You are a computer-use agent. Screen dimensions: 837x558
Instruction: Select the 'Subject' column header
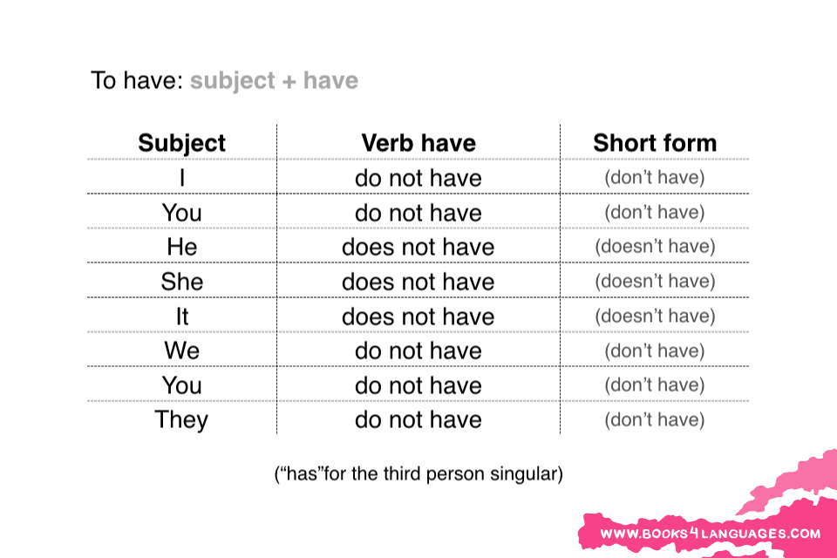click(x=181, y=143)
